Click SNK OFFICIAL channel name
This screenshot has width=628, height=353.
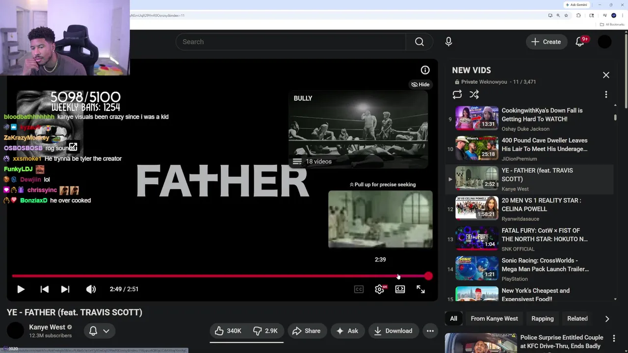tap(518, 249)
